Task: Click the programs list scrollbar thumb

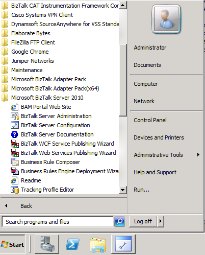Action: 122,80
